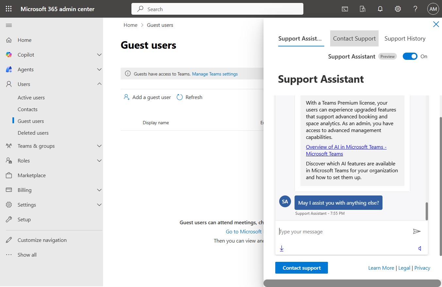The image size is (442, 287).
Task: Expand the Billing chevron
Action: tap(99, 190)
